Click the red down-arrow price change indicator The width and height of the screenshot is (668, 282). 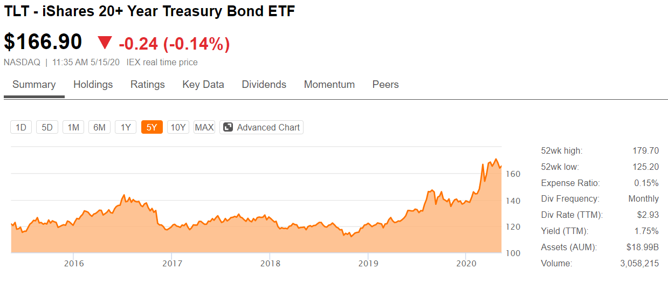coord(105,43)
